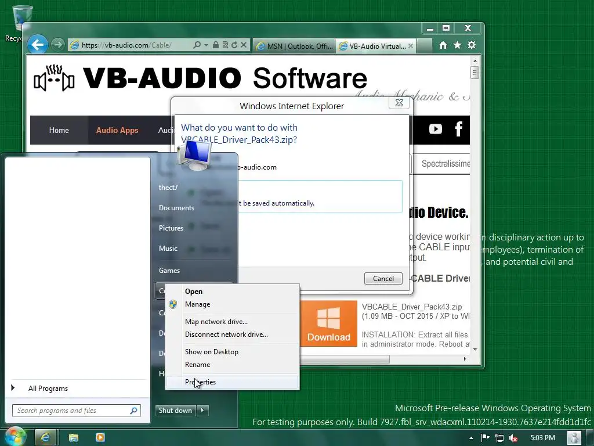Click the 5:03 PM taskbar clock
The height and width of the screenshot is (446, 594).
click(542, 438)
